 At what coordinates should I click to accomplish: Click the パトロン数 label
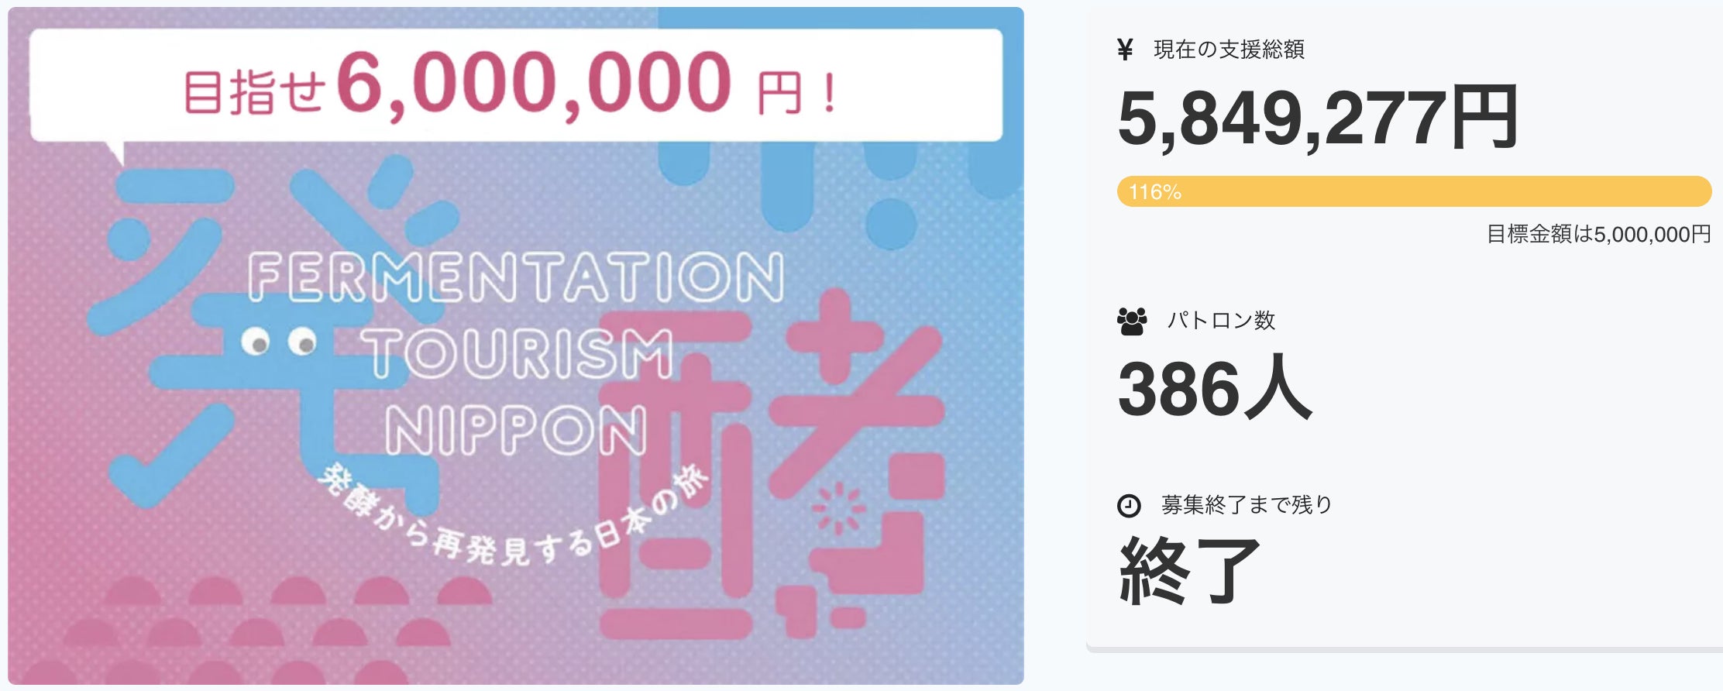pos(1221,321)
